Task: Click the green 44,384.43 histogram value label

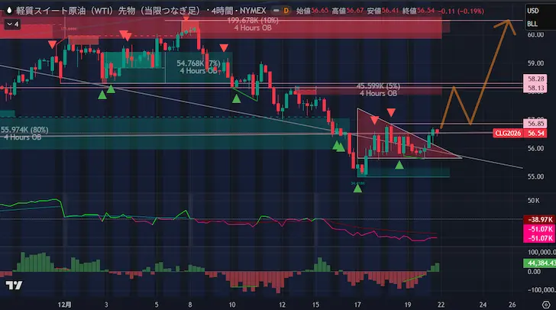Action: (539, 263)
